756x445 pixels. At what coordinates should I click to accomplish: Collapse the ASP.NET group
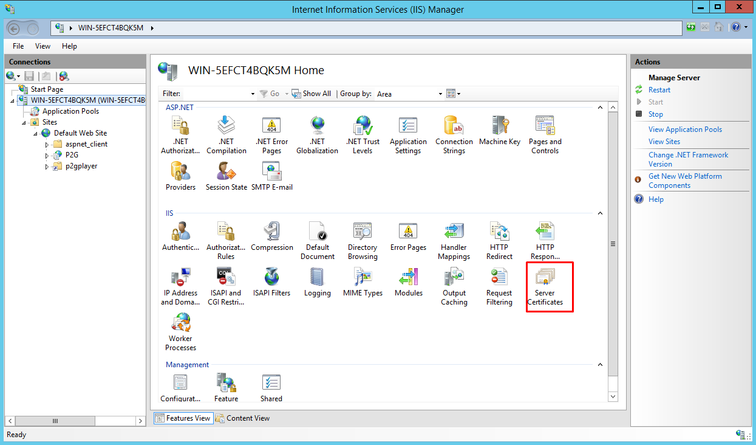pos(601,107)
